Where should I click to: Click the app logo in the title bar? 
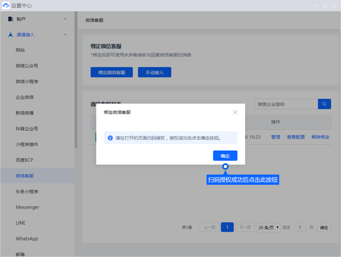pos(5,5)
